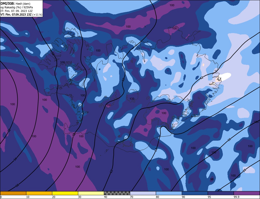
Task: Click the orange 10–20 legend swatch
Action: pos(39,193)
